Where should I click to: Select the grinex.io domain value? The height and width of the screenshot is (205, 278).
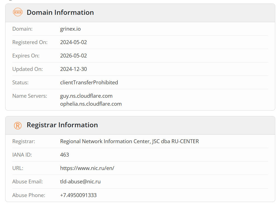[x=70, y=29]
